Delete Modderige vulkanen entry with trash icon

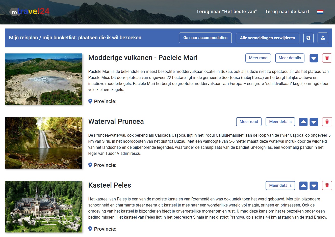[327, 58]
